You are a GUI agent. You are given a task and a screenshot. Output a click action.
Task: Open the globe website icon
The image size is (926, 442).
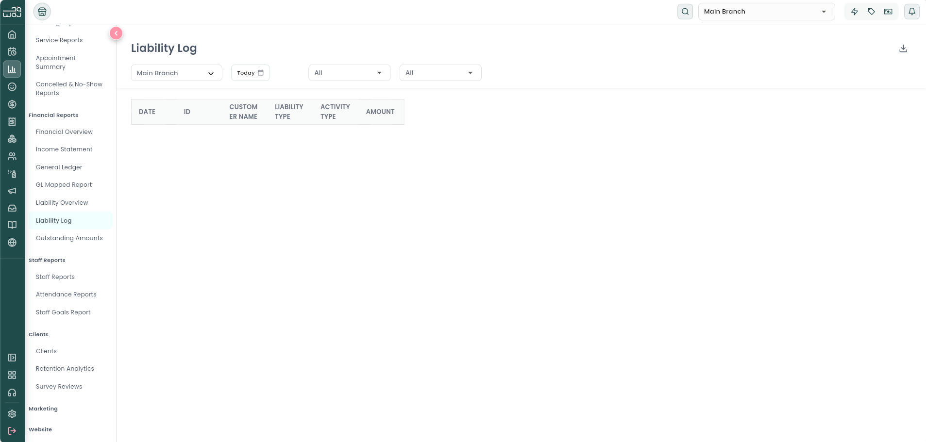click(12, 243)
